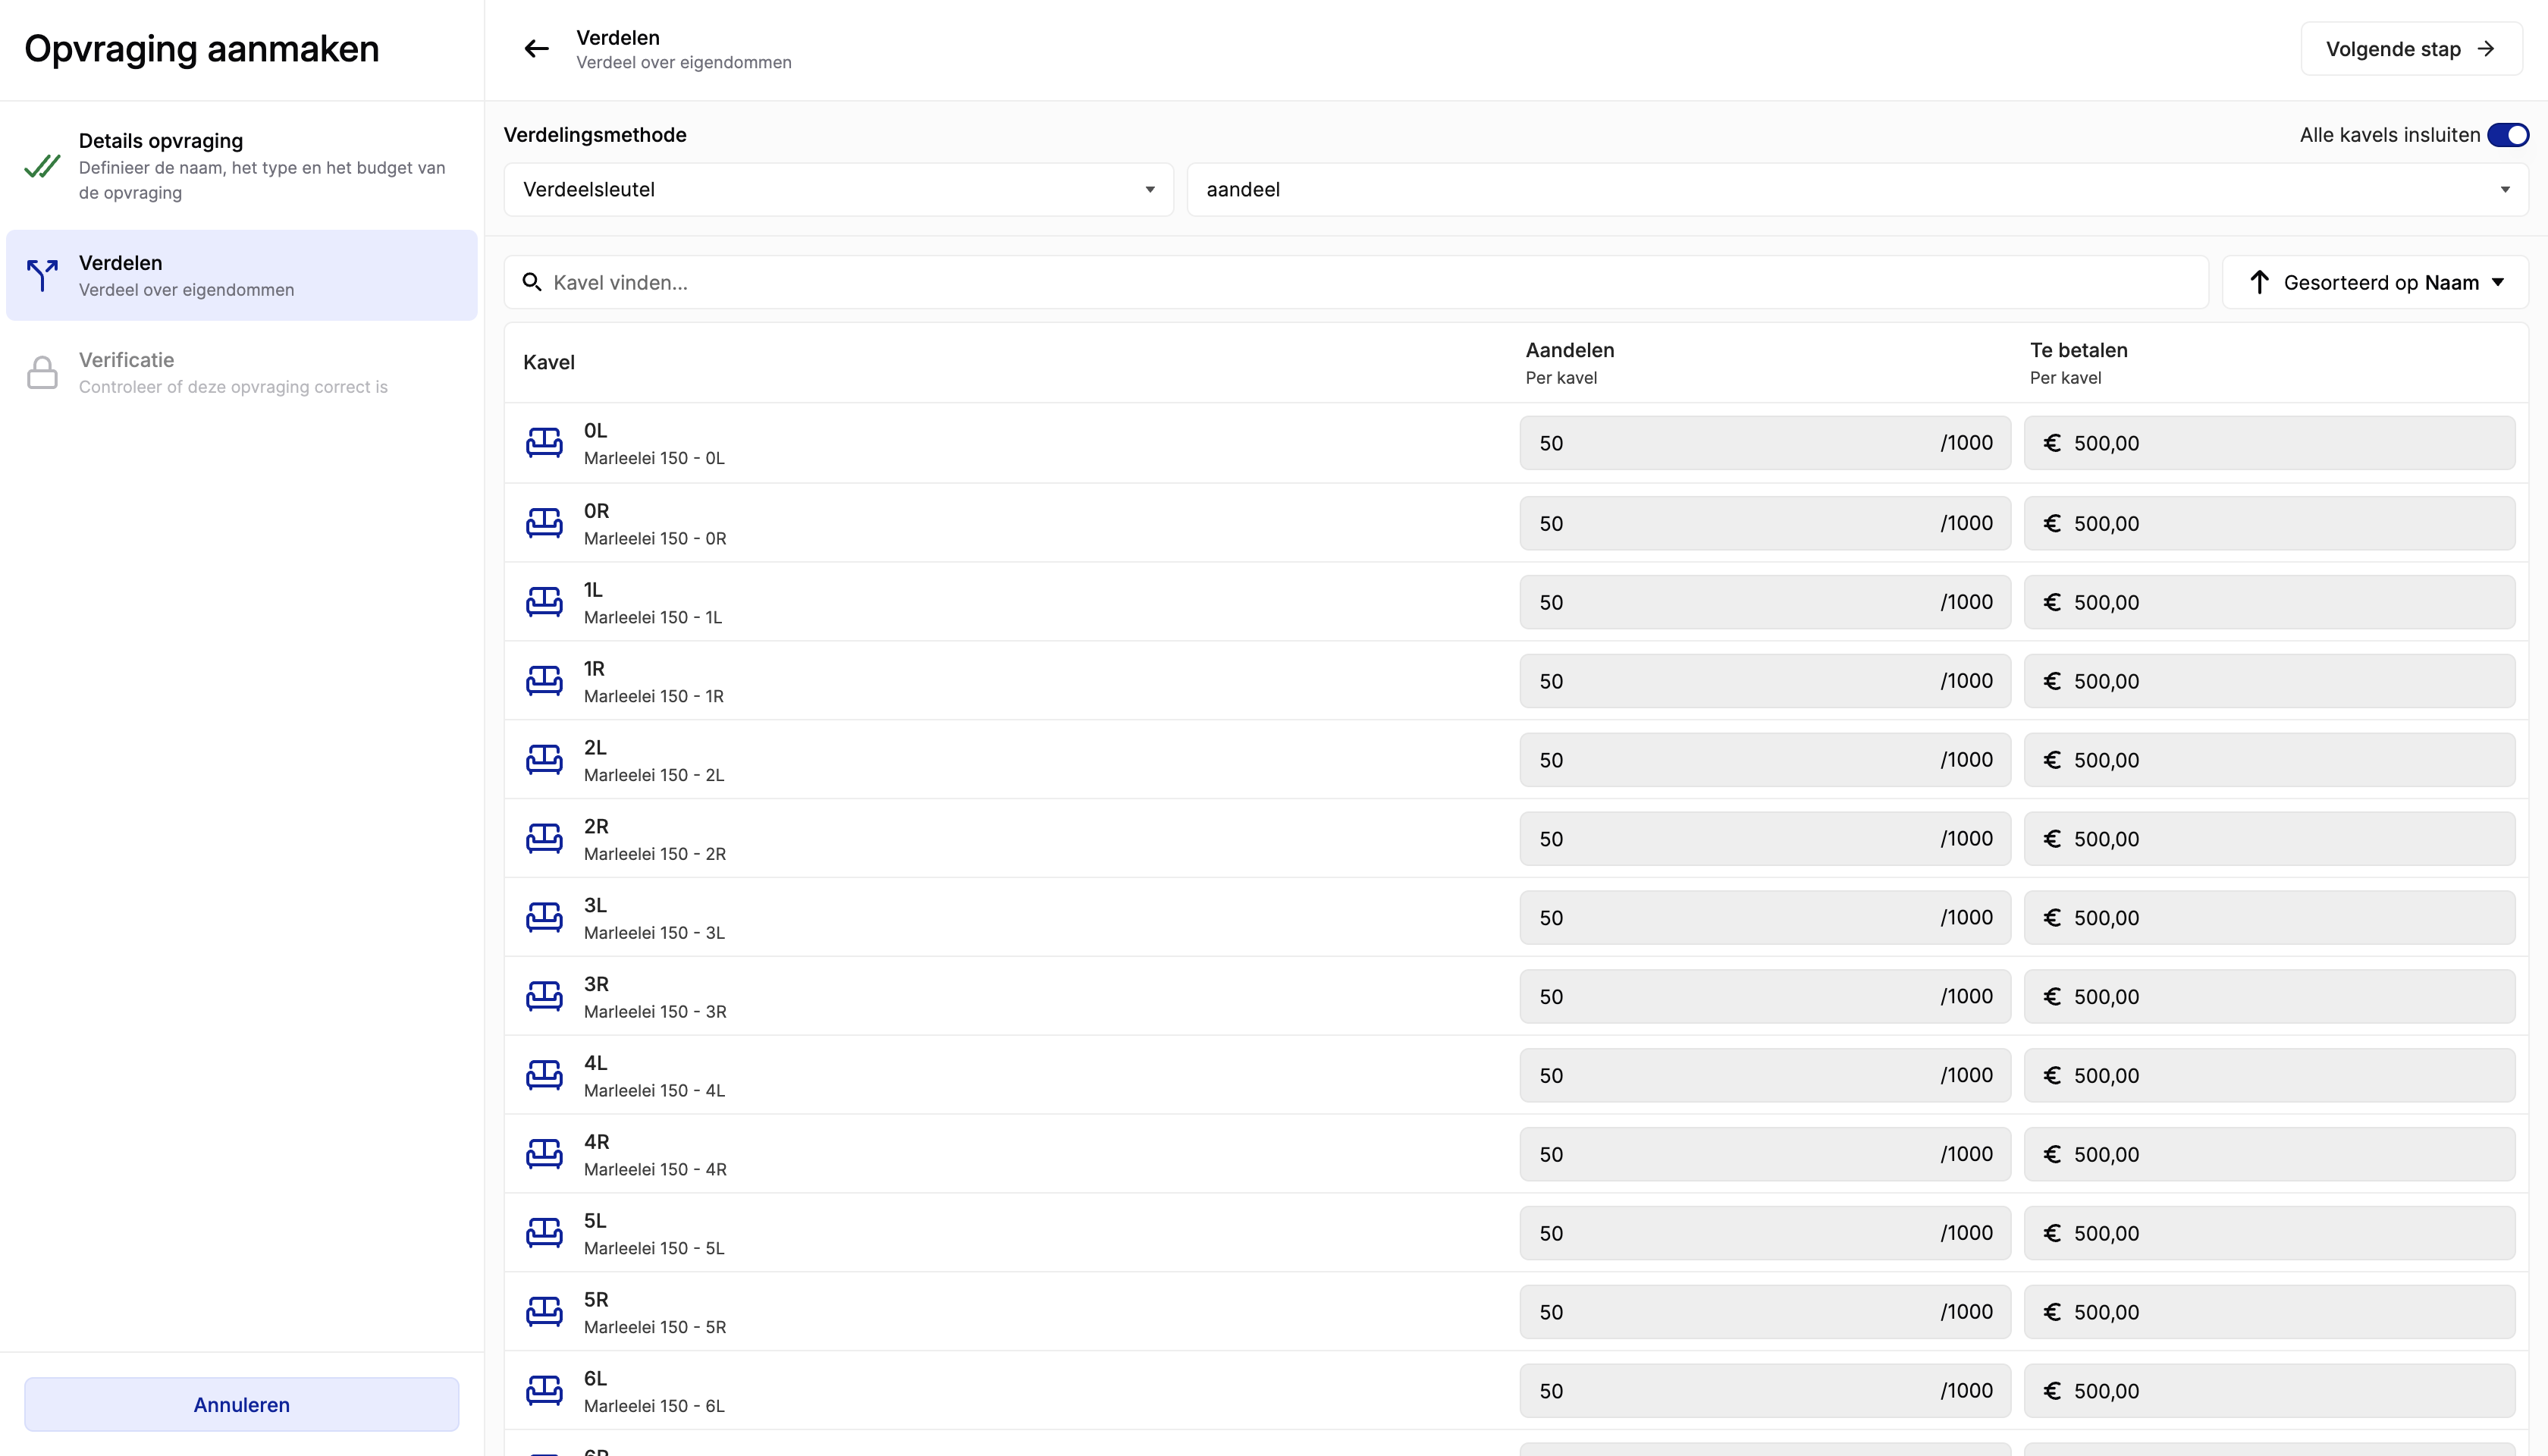This screenshot has height=1456, width=2548.
Task: Click the sofa icon for kavel 1R
Action: click(544, 681)
